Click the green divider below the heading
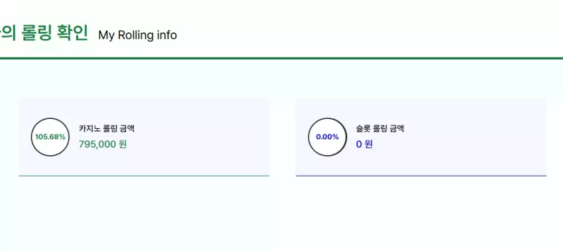The width and height of the screenshot is (563, 251). tap(281, 58)
